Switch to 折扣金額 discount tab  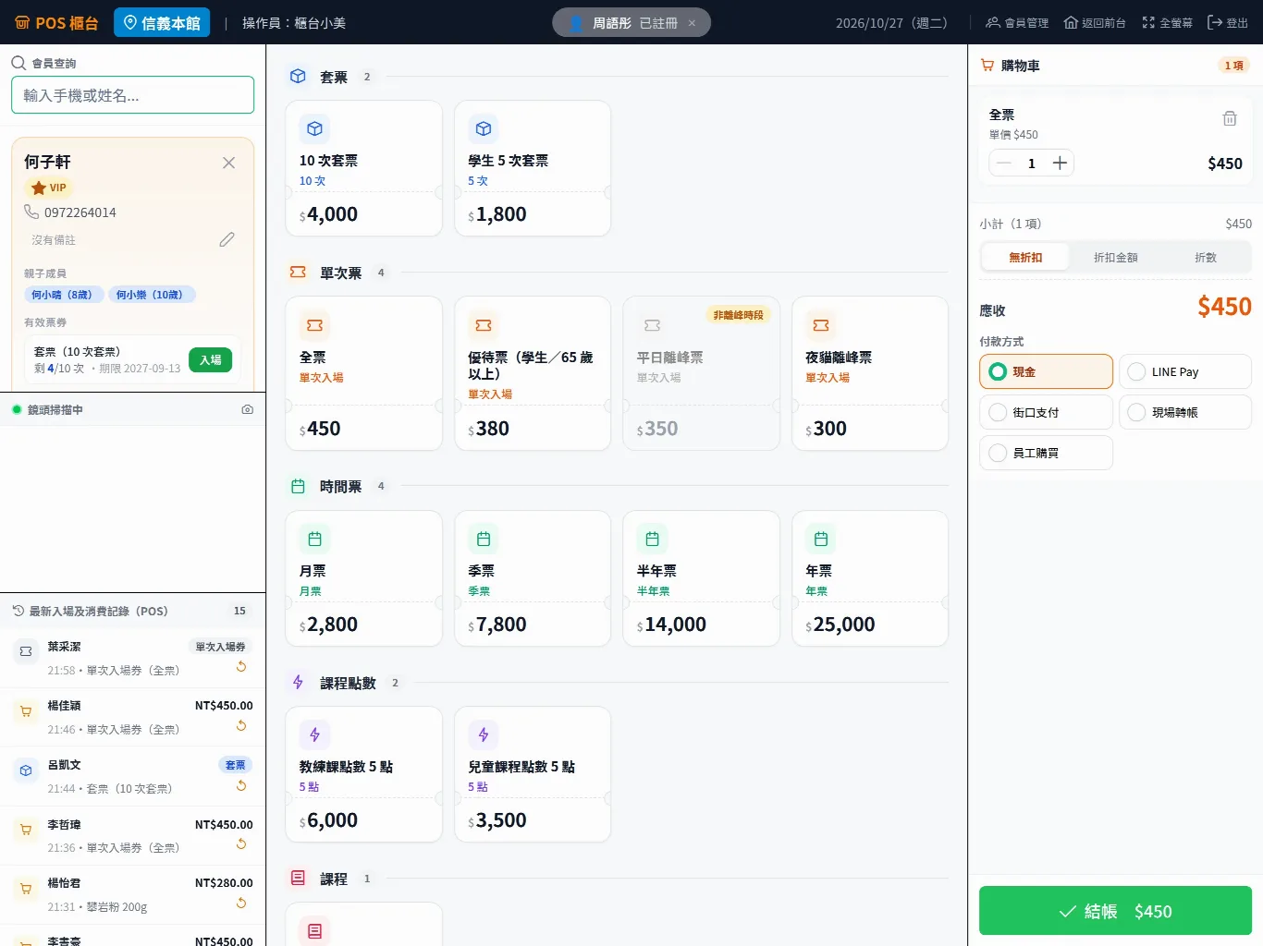1116,257
